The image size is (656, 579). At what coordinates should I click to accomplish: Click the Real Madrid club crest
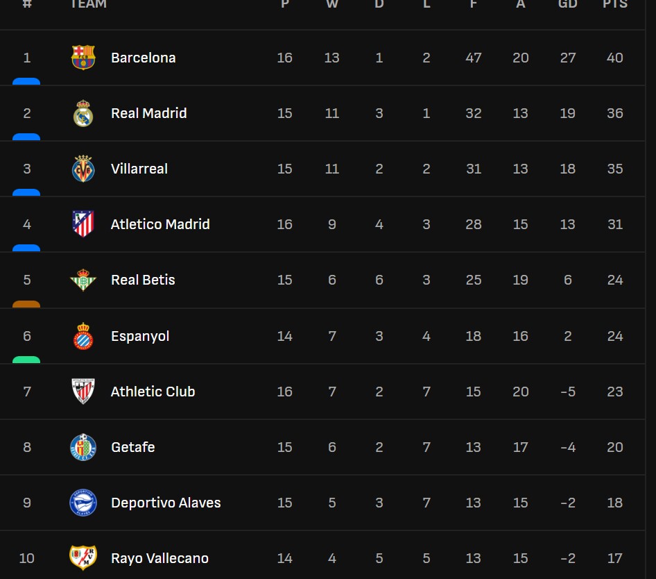tap(83, 113)
